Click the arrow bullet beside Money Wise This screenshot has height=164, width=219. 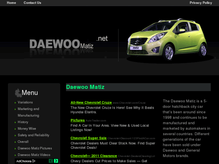coord(15,129)
